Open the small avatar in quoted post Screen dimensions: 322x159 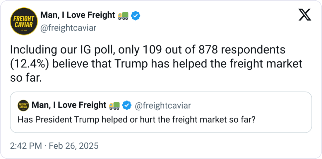click(23, 105)
